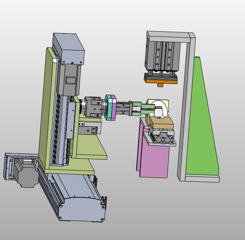Screen dimensions: 245x240
Task: Pick the box cover atop the vertical actuator
Action: coord(69,49)
